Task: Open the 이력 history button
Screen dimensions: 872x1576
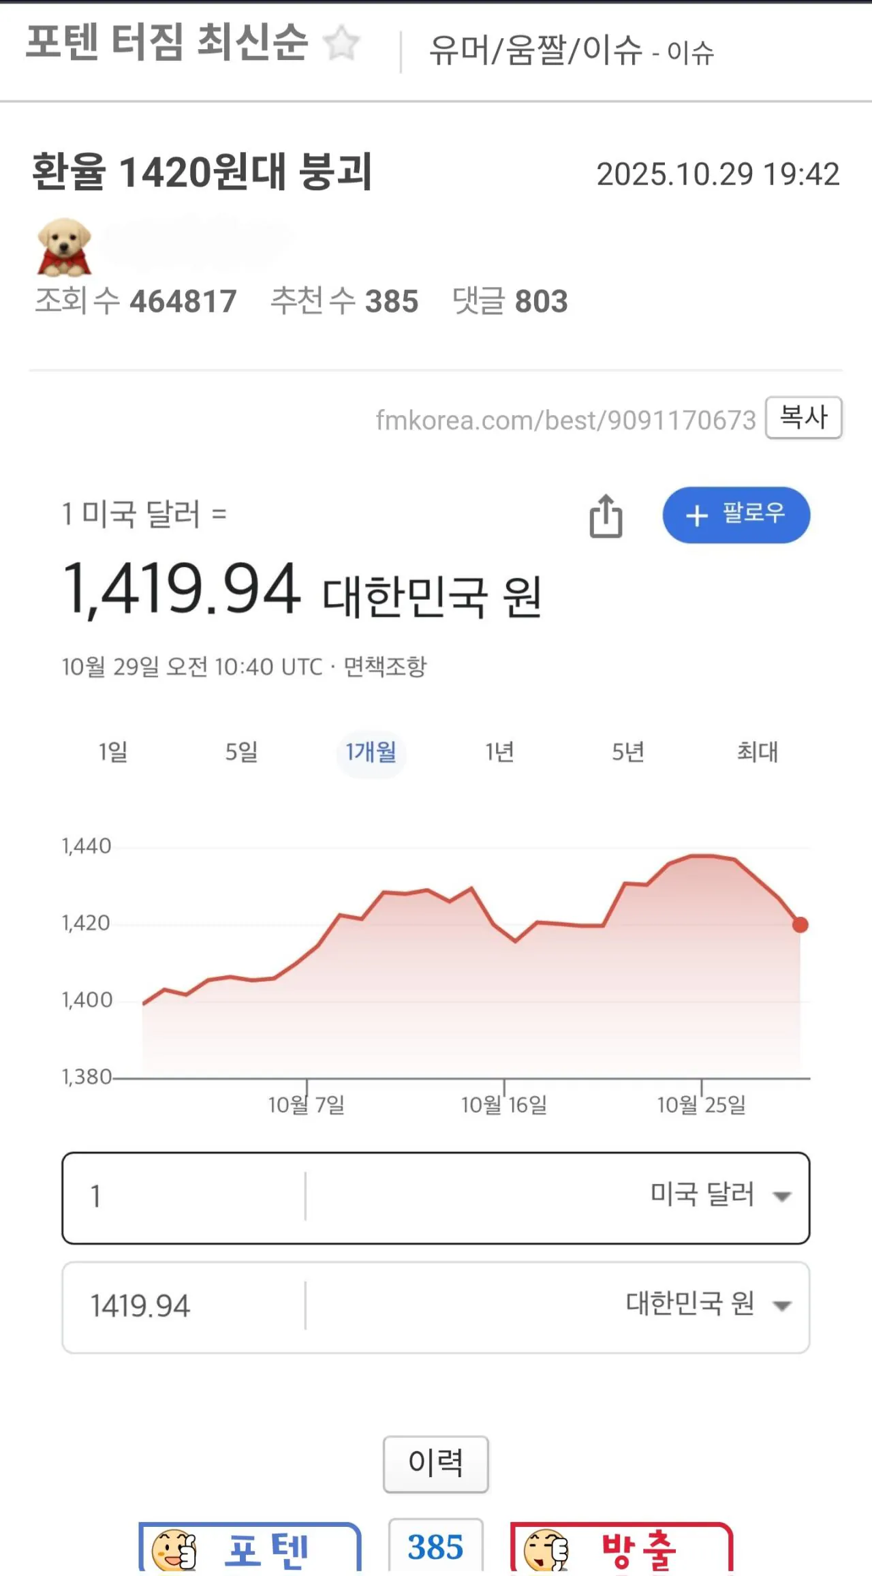Action: point(435,1463)
